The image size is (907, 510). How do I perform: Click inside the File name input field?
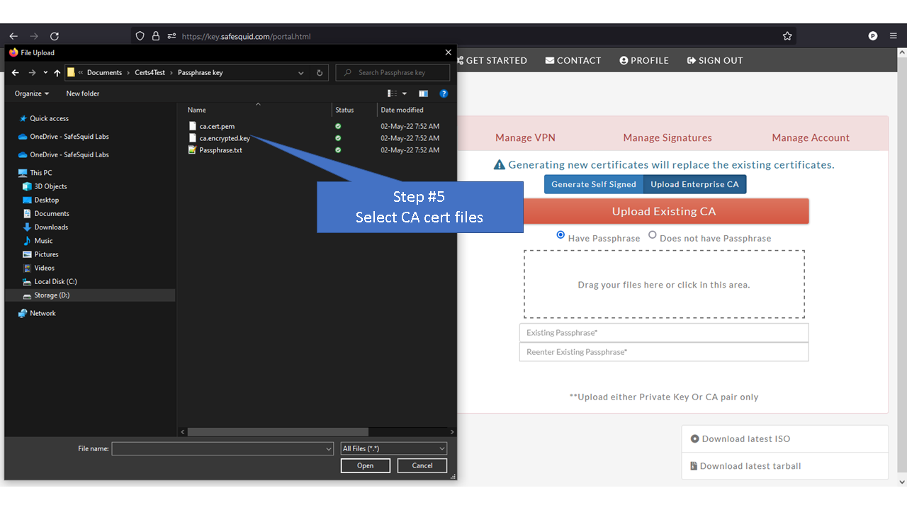point(220,448)
